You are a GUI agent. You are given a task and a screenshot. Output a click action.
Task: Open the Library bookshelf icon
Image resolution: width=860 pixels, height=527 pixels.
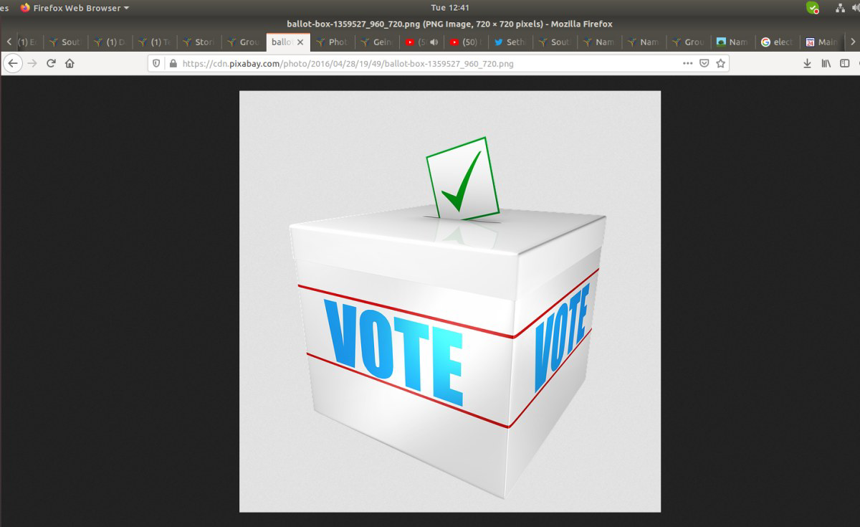[x=826, y=63]
